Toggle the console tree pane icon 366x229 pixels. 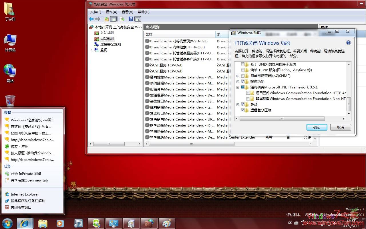click(x=113, y=19)
